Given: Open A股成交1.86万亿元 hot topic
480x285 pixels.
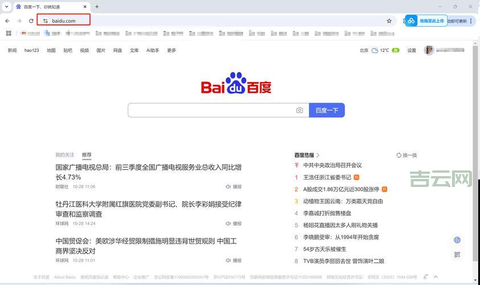Looking at the screenshot, I should (341, 189).
